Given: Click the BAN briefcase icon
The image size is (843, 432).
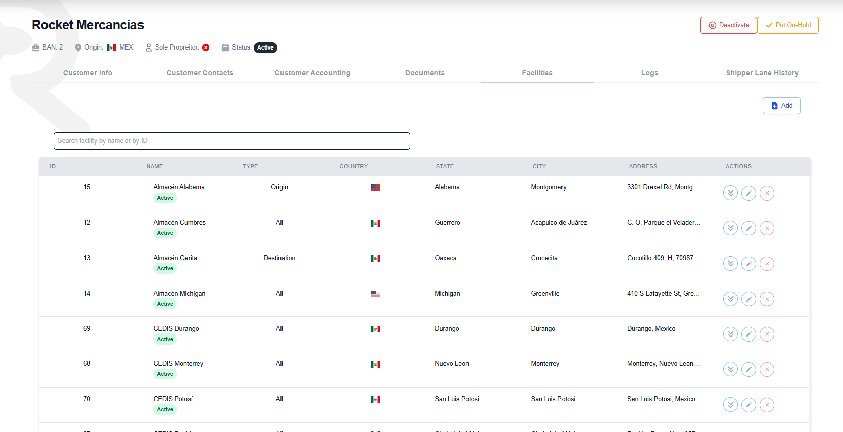Looking at the screenshot, I should point(36,47).
